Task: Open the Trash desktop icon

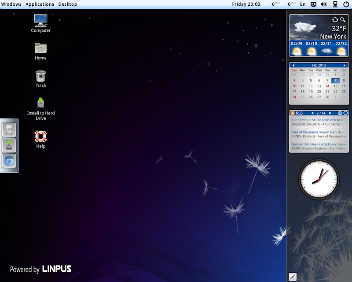Action: click(x=40, y=76)
